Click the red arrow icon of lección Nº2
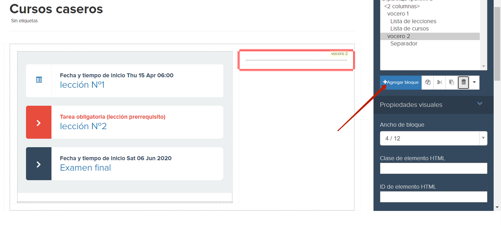 (39, 122)
